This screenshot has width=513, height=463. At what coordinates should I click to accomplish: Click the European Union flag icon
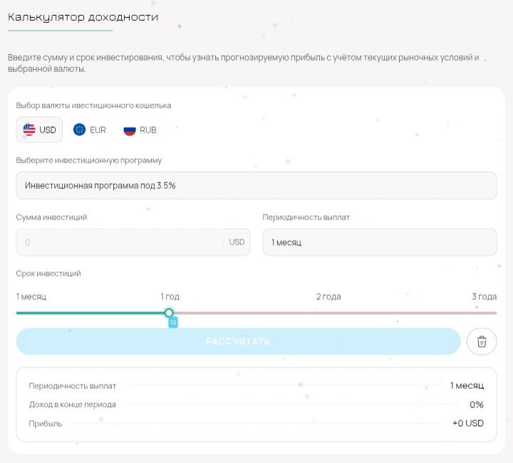pyautogui.click(x=79, y=130)
